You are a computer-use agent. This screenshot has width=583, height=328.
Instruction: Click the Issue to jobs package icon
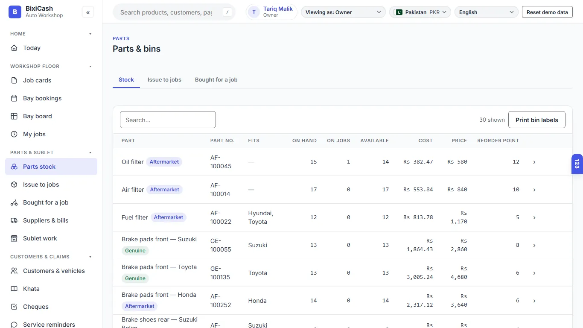pos(14,184)
